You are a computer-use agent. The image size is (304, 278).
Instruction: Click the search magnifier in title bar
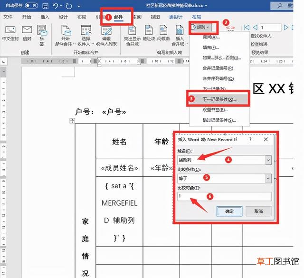[279, 6]
